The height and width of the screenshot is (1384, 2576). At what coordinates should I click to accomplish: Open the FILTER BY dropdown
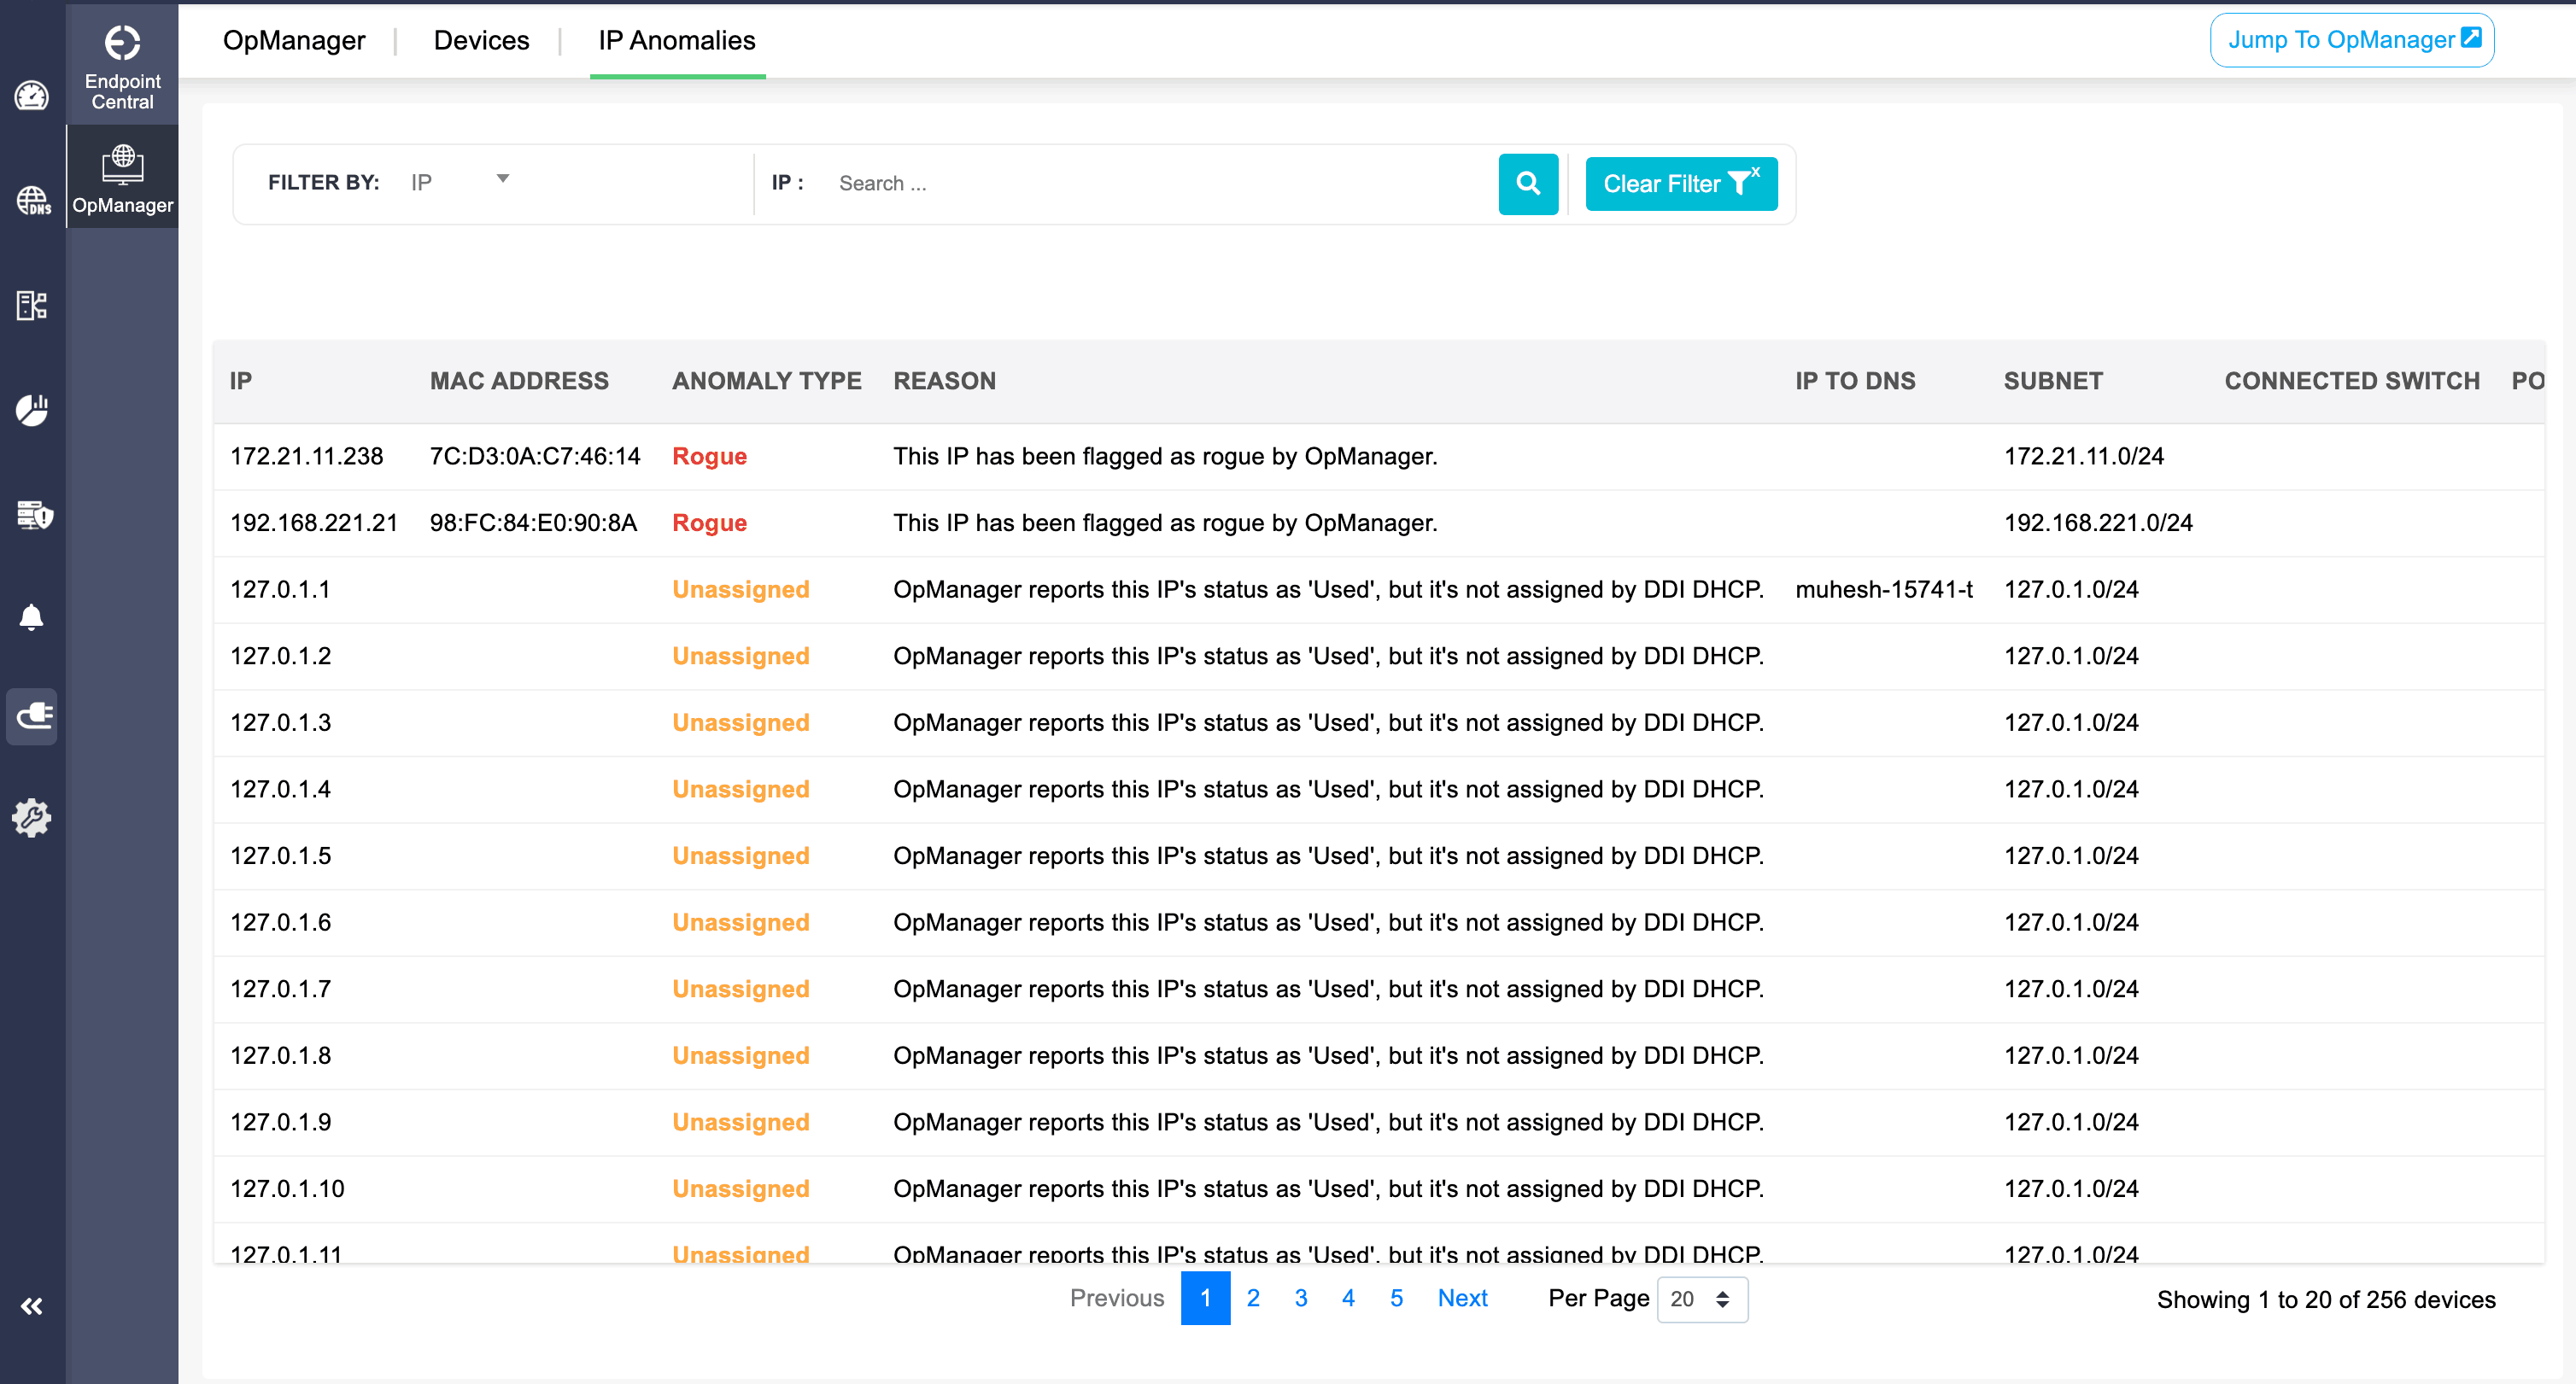point(460,181)
